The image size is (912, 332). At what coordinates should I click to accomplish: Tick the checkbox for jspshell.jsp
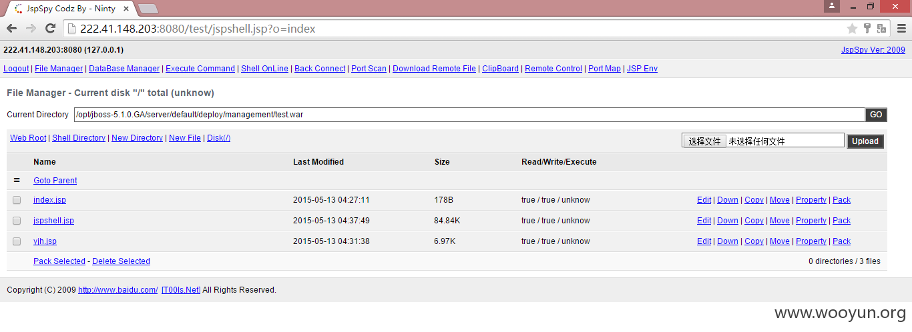[x=17, y=221]
